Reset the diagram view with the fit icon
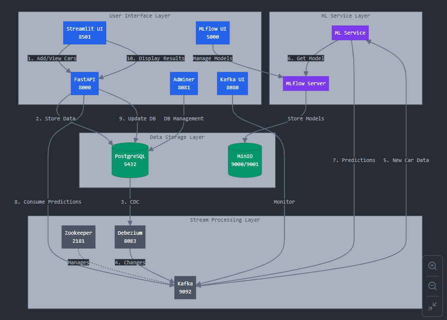 click(x=432, y=306)
